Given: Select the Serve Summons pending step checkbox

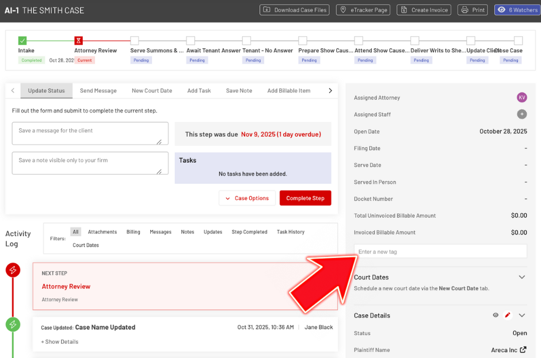Looking at the screenshot, I should pos(135,41).
